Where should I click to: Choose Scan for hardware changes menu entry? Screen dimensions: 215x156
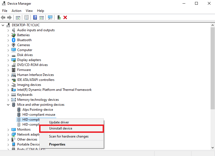pyautogui.click(x=72, y=136)
